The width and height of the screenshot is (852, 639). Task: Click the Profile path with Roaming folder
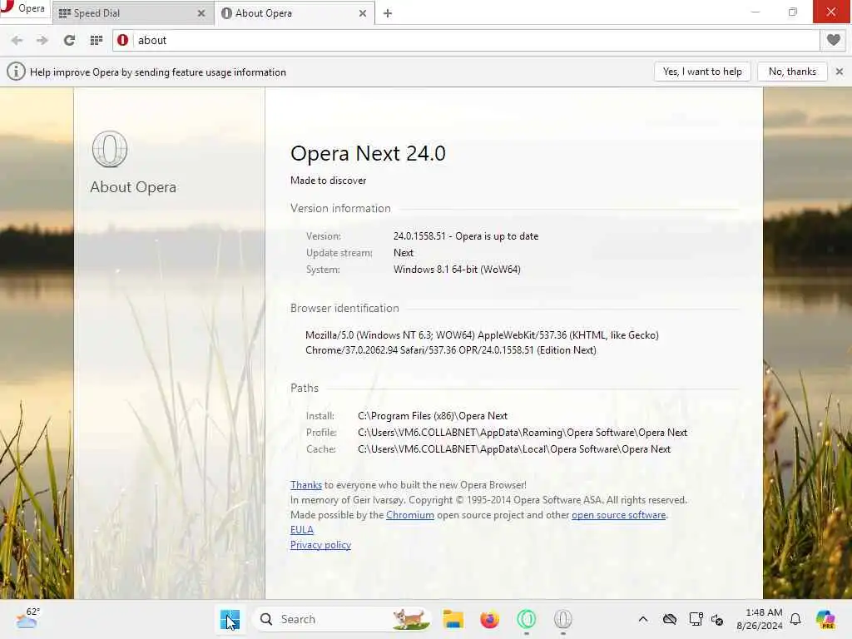pos(523,433)
